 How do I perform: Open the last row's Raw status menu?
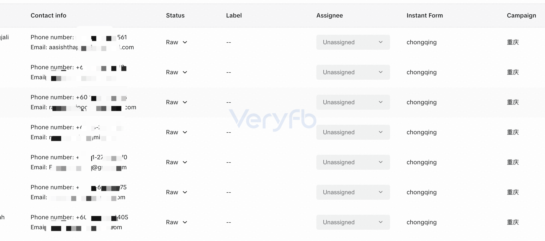[176, 222]
